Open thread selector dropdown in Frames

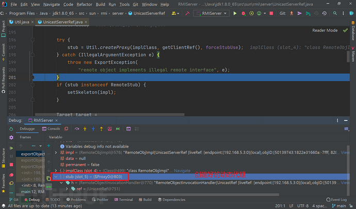pos(40,146)
